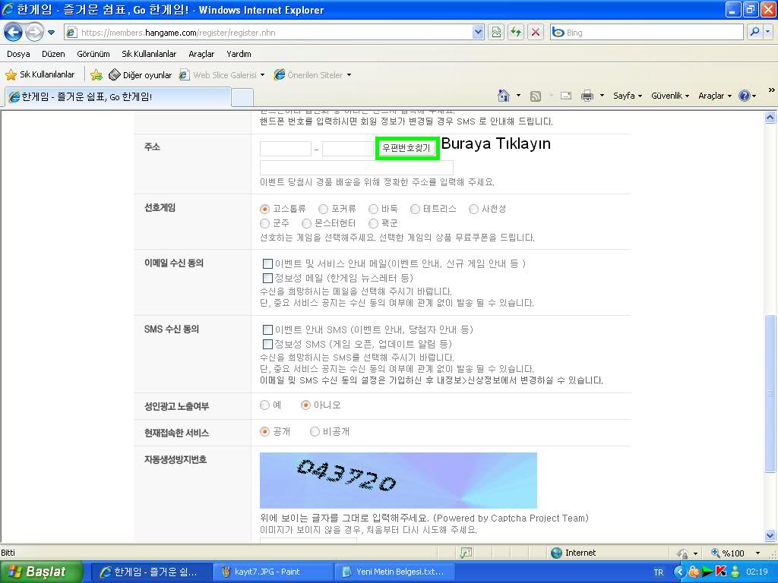Open the Araçlar menu in menu bar

[x=201, y=54]
